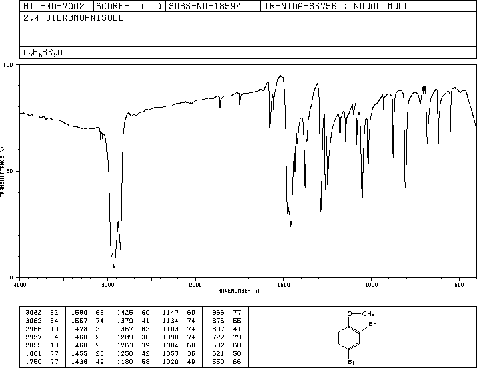Select transmittance 36 beside 1053

pyautogui.click(x=191, y=354)
